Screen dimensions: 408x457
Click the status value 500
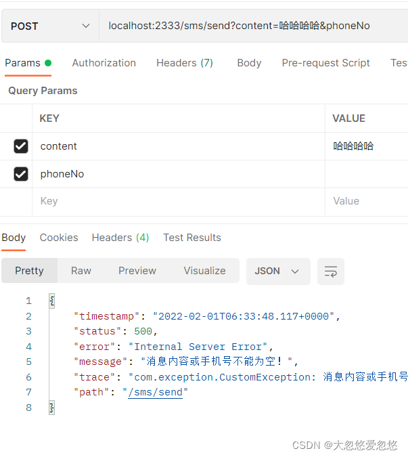[x=143, y=331]
